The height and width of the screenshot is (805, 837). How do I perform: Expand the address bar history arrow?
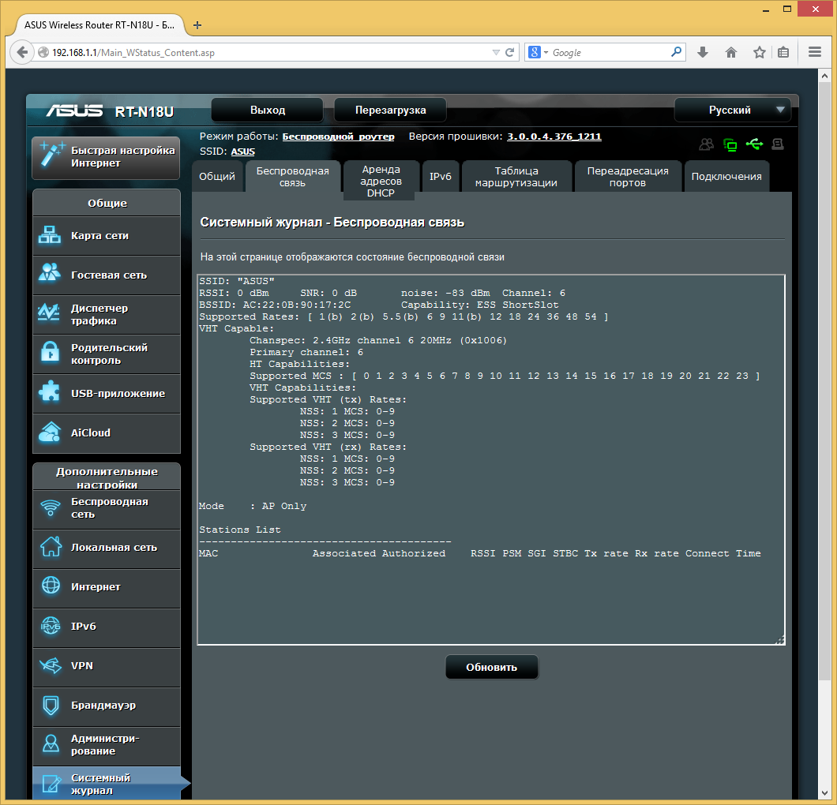pyautogui.click(x=496, y=52)
